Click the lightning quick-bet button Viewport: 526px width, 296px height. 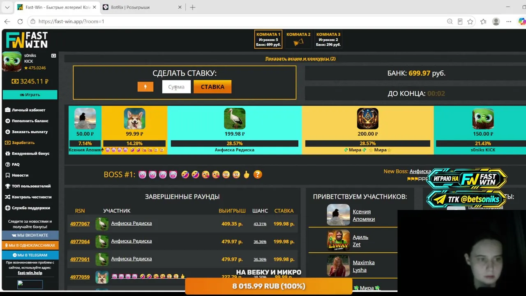tap(145, 87)
